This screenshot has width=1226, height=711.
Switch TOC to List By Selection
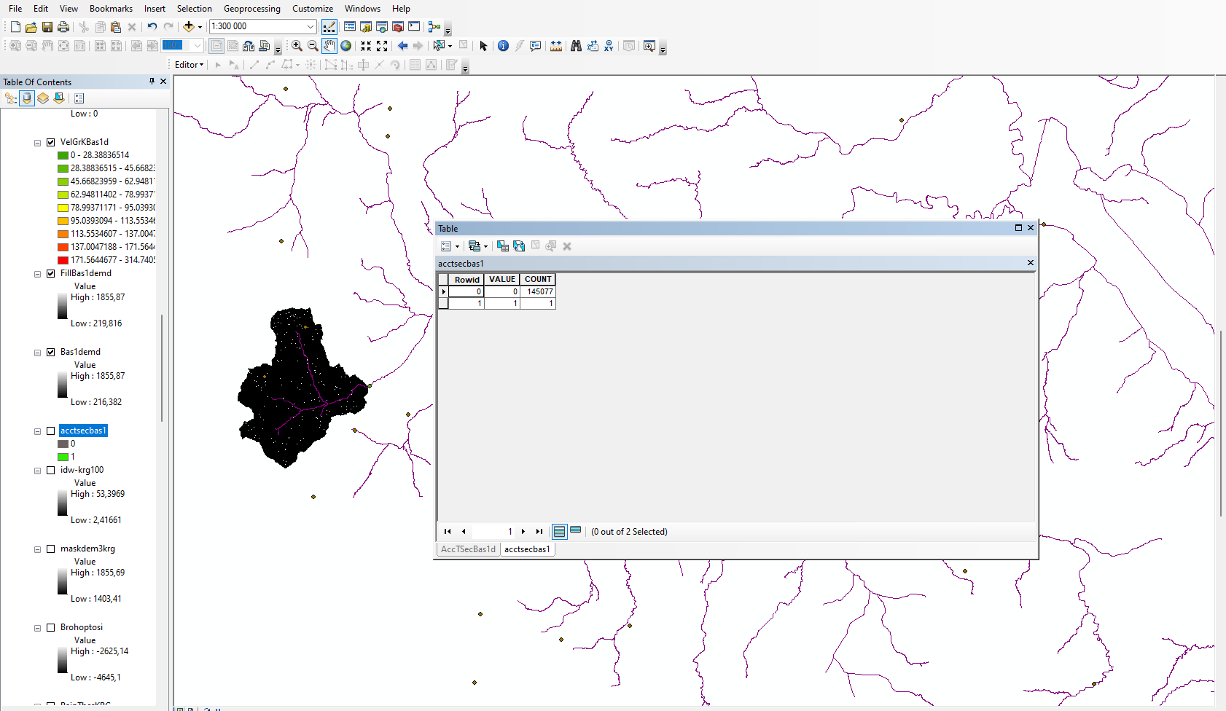coord(59,98)
